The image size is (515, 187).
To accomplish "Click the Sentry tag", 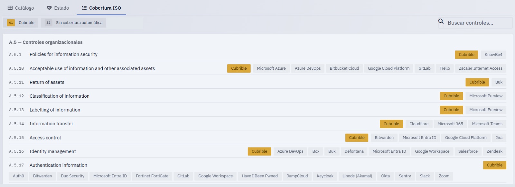I will [405, 176].
